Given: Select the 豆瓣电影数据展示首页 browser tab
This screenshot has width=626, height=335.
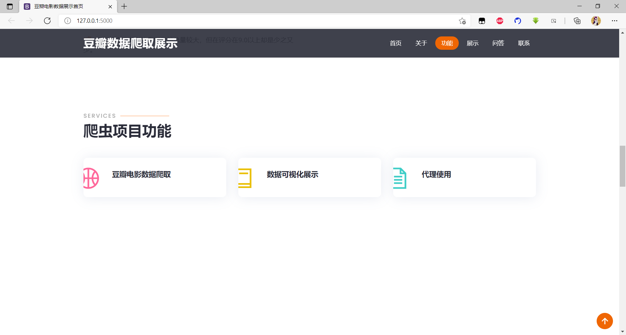Looking at the screenshot, I should (68, 7).
